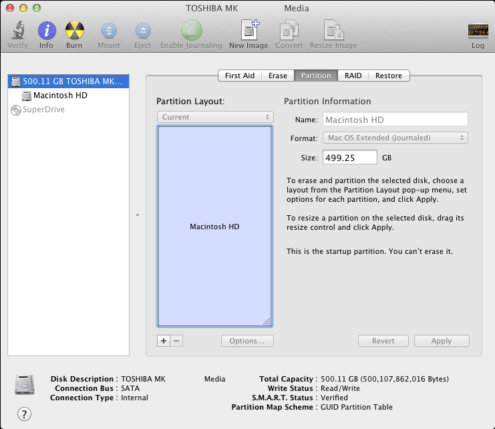Click the Connection Type Internal value
This screenshot has width=495, height=429.
(x=134, y=398)
